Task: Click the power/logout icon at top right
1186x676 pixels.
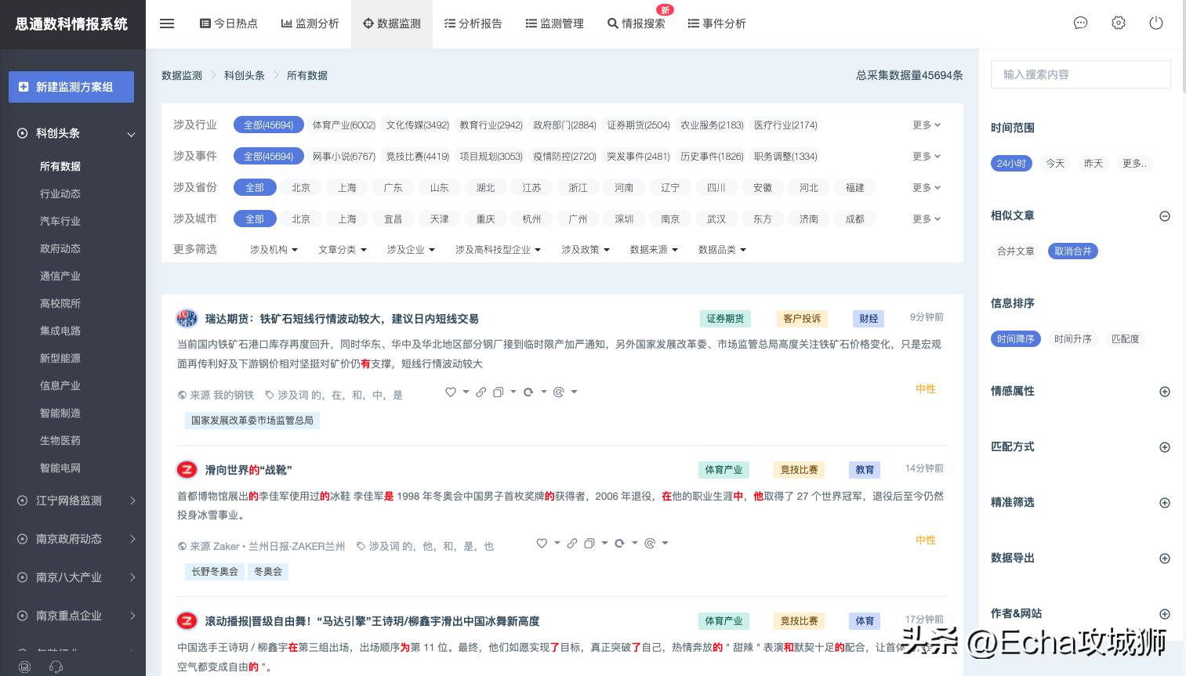Action: point(1155,23)
